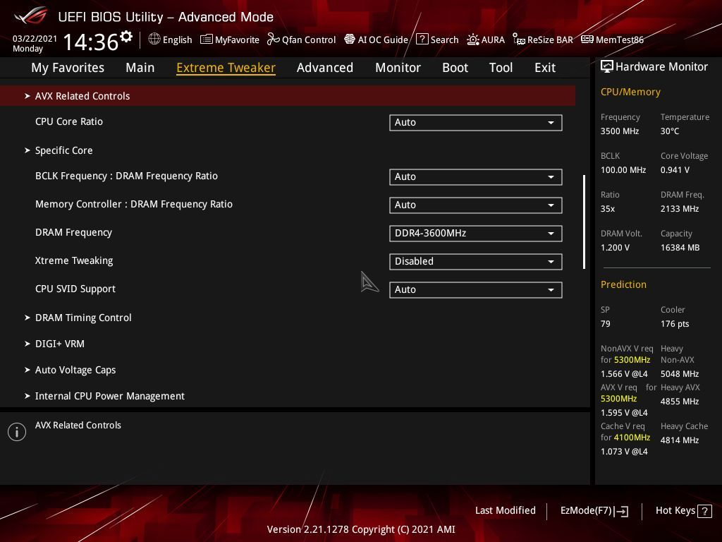Launch AI OC Guide icon
The height and width of the screenshot is (542, 722).
pos(350,40)
